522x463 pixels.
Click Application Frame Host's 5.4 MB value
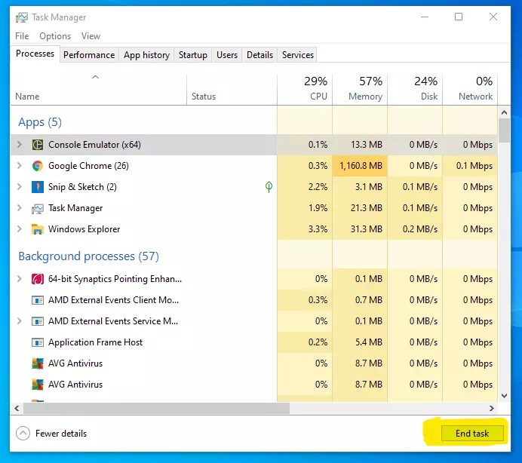tap(369, 342)
